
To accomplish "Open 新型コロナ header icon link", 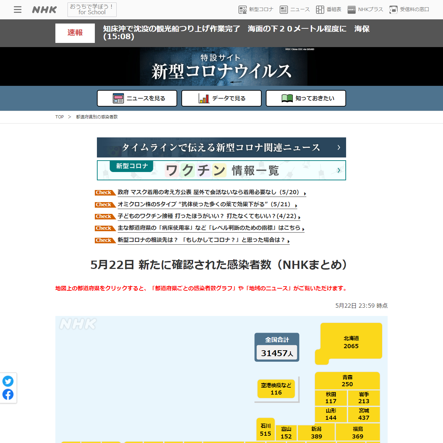I will (256, 10).
